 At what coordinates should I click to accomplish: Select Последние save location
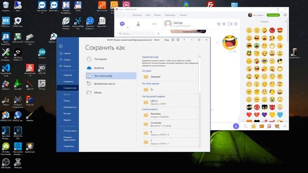[x=111, y=59]
